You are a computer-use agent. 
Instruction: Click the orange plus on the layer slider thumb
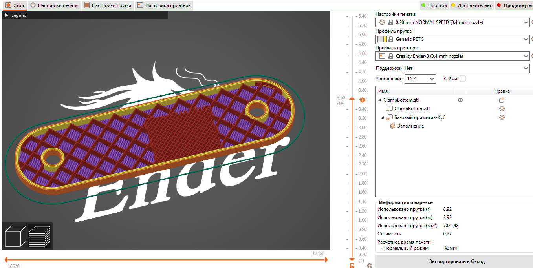362,100
